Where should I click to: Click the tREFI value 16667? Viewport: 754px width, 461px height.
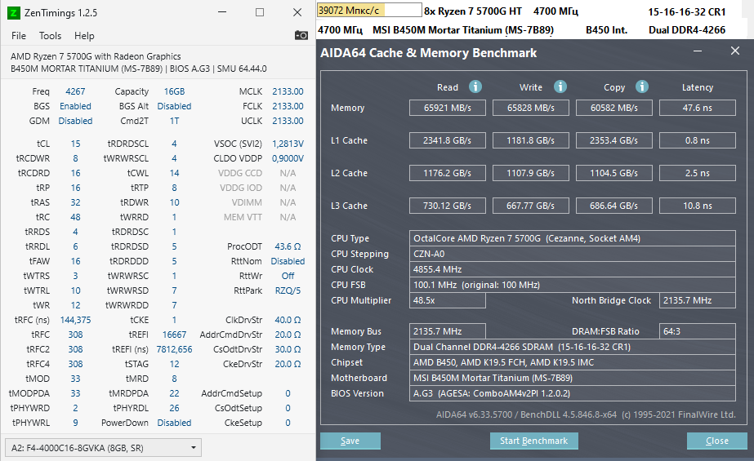(174, 335)
